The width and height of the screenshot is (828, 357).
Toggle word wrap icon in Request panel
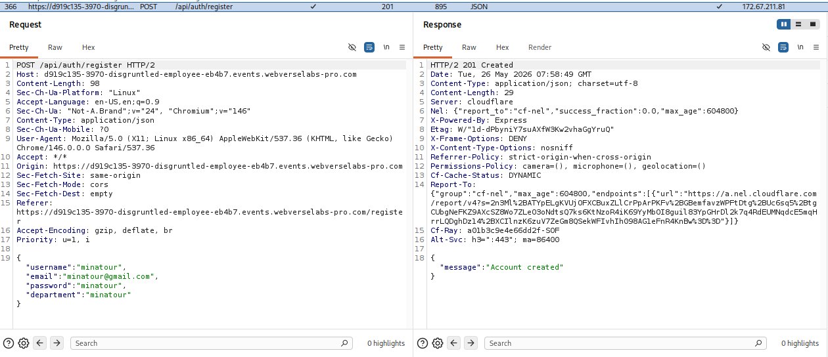(x=369, y=47)
